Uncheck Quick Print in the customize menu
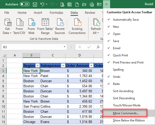 pos(120,55)
